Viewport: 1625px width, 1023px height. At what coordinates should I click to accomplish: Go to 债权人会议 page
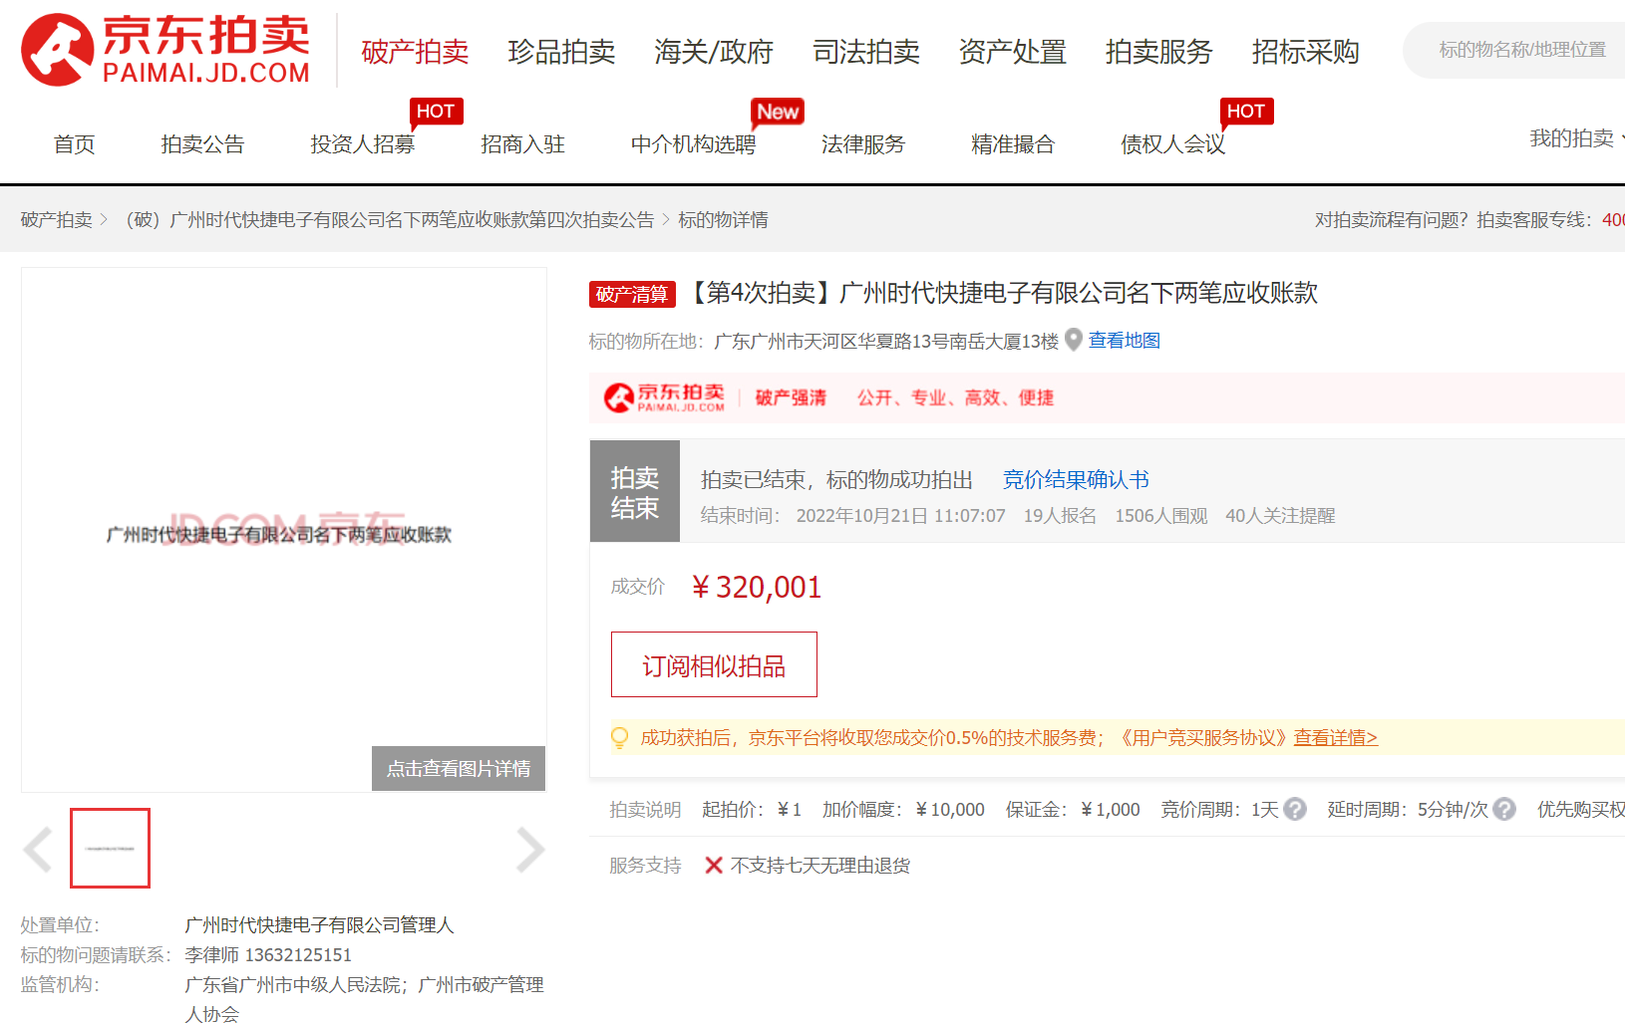[x=1172, y=144]
